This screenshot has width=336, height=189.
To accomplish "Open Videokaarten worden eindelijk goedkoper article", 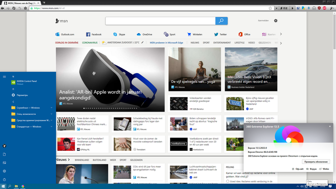I will coord(195,103).
